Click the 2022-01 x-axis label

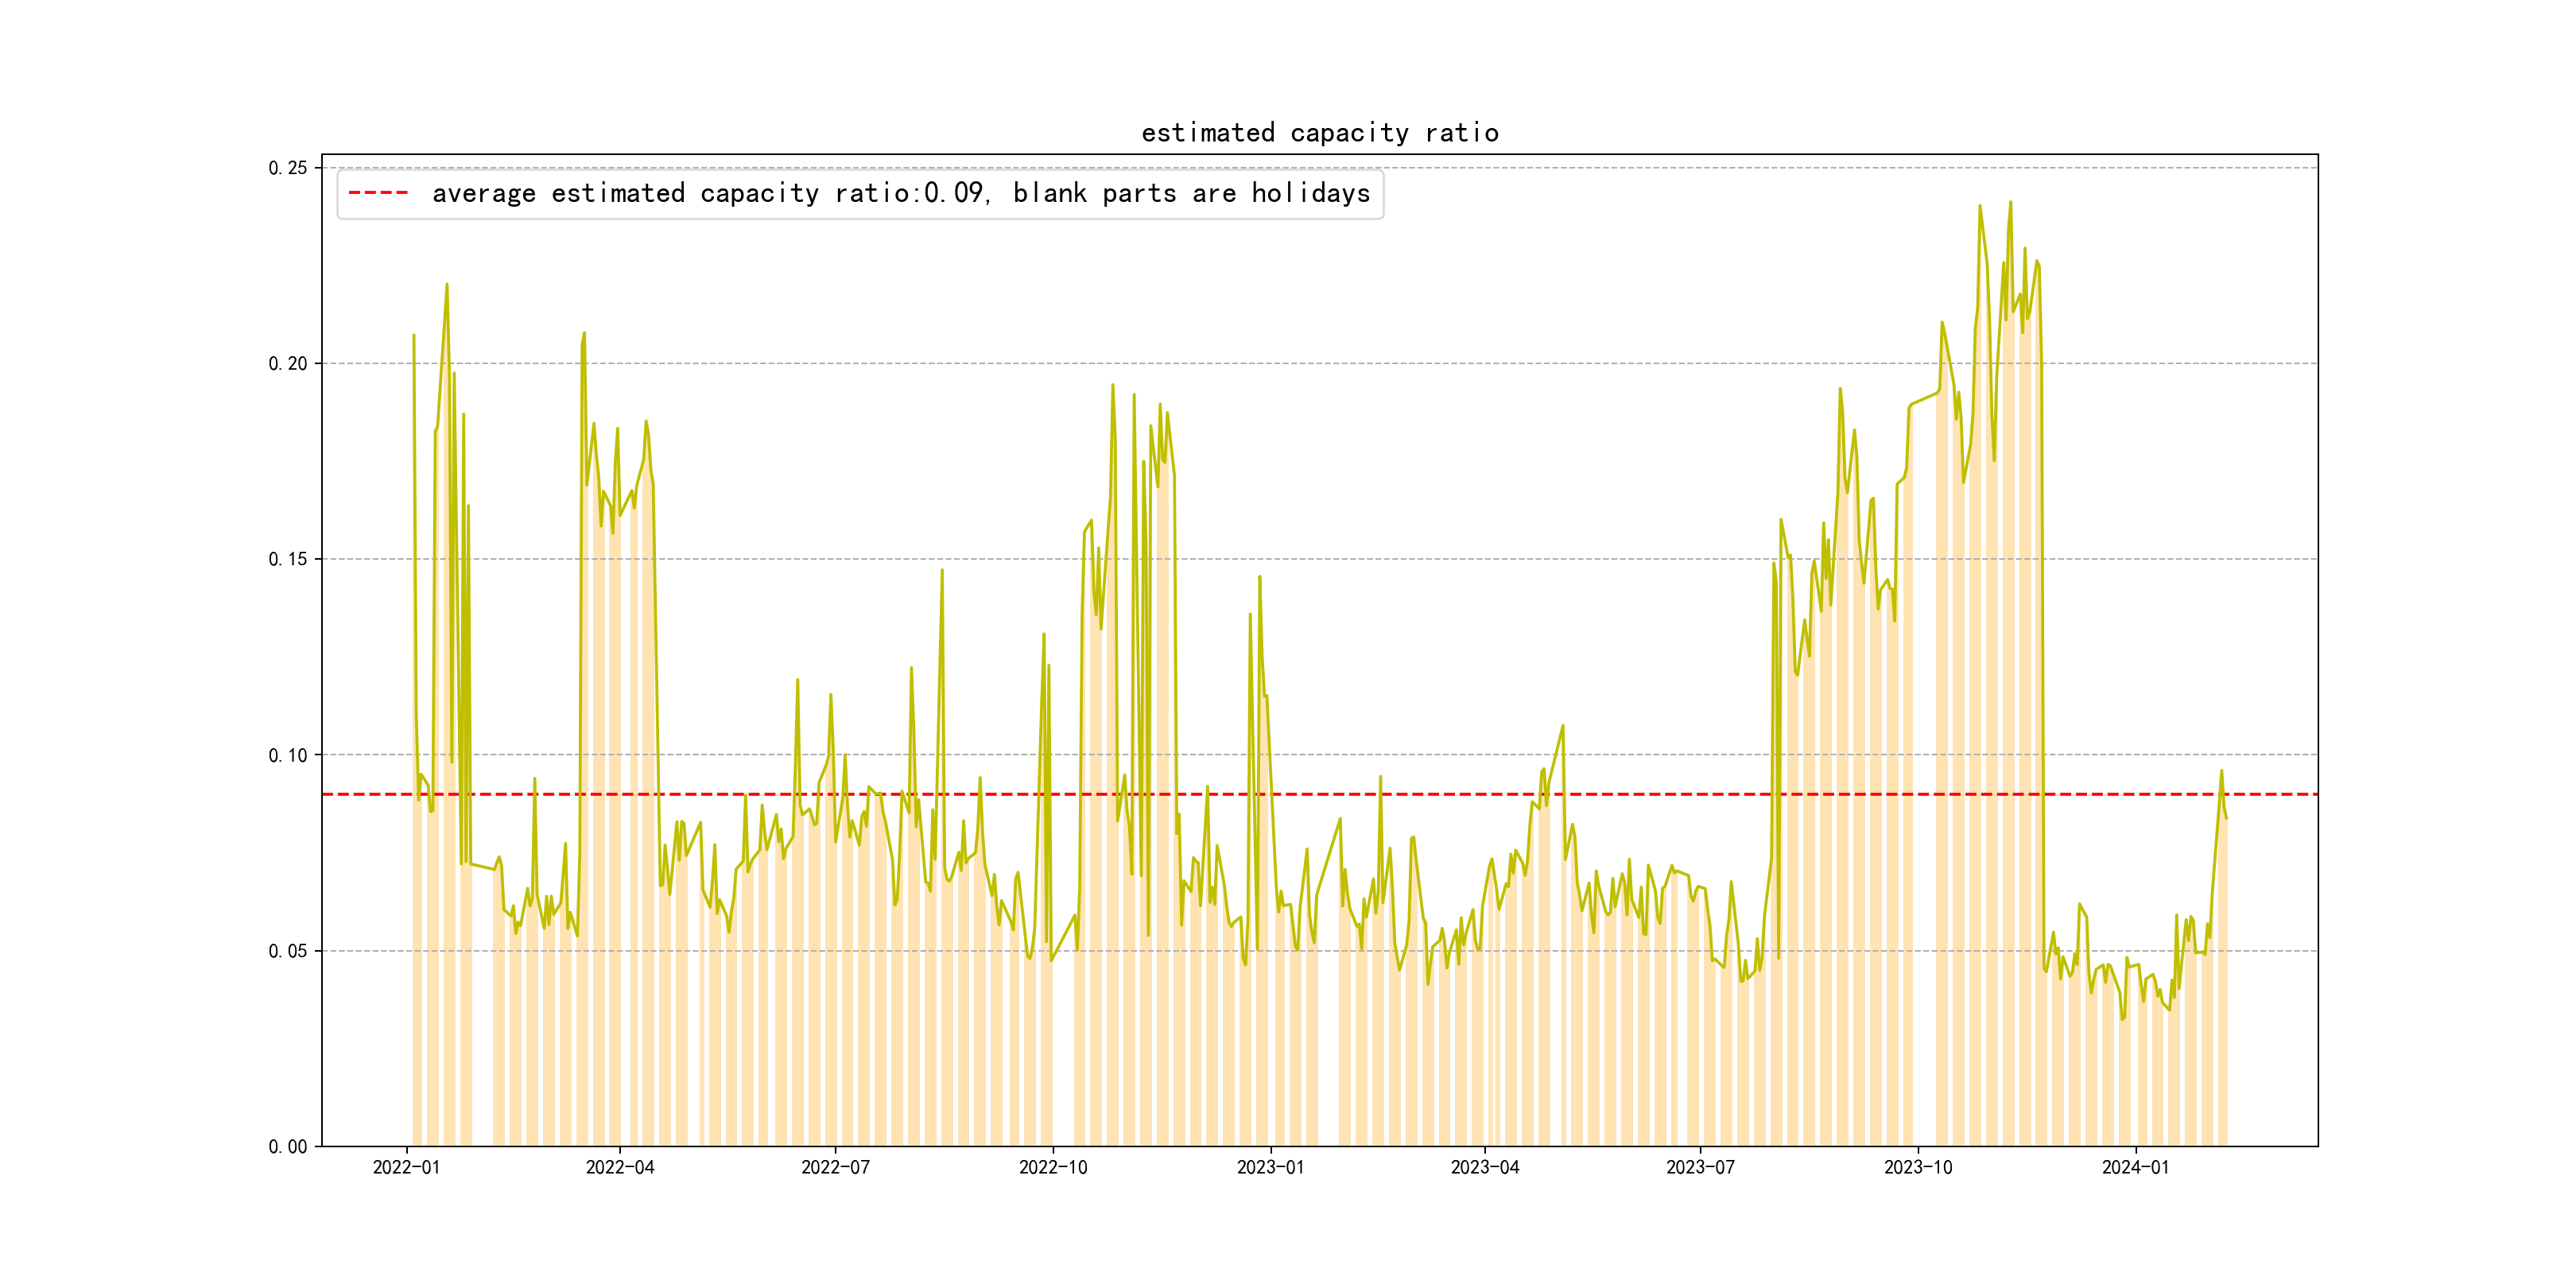click(x=406, y=1167)
